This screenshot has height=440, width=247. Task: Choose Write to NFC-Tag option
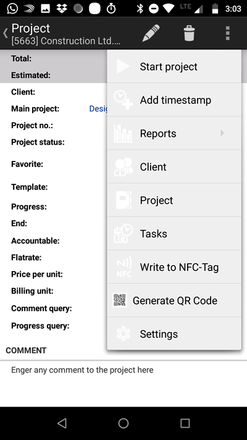(x=174, y=267)
